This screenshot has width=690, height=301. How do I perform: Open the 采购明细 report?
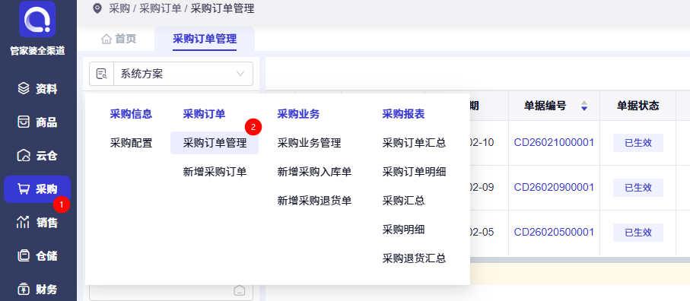pyautogui.click(x=403, y=230)
